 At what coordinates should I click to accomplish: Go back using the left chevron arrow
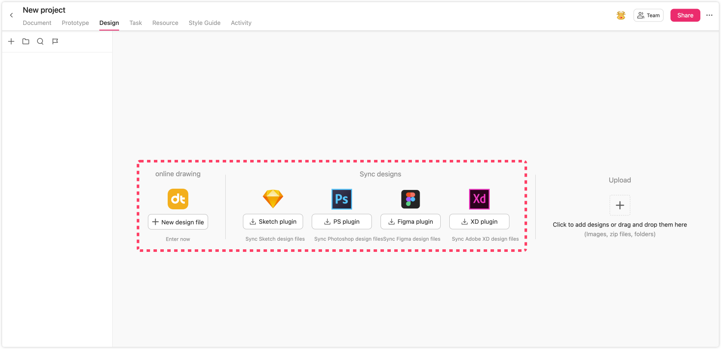pyautogui.click(x=12, y=15)
